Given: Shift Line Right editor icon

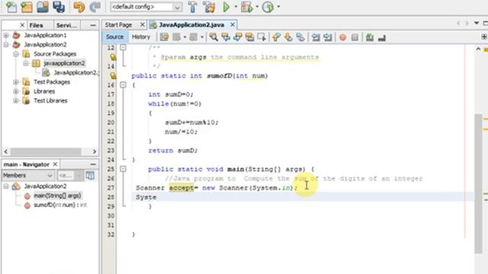Looking at the screenshot, I should pyautogui.click(x=327, y=37).
